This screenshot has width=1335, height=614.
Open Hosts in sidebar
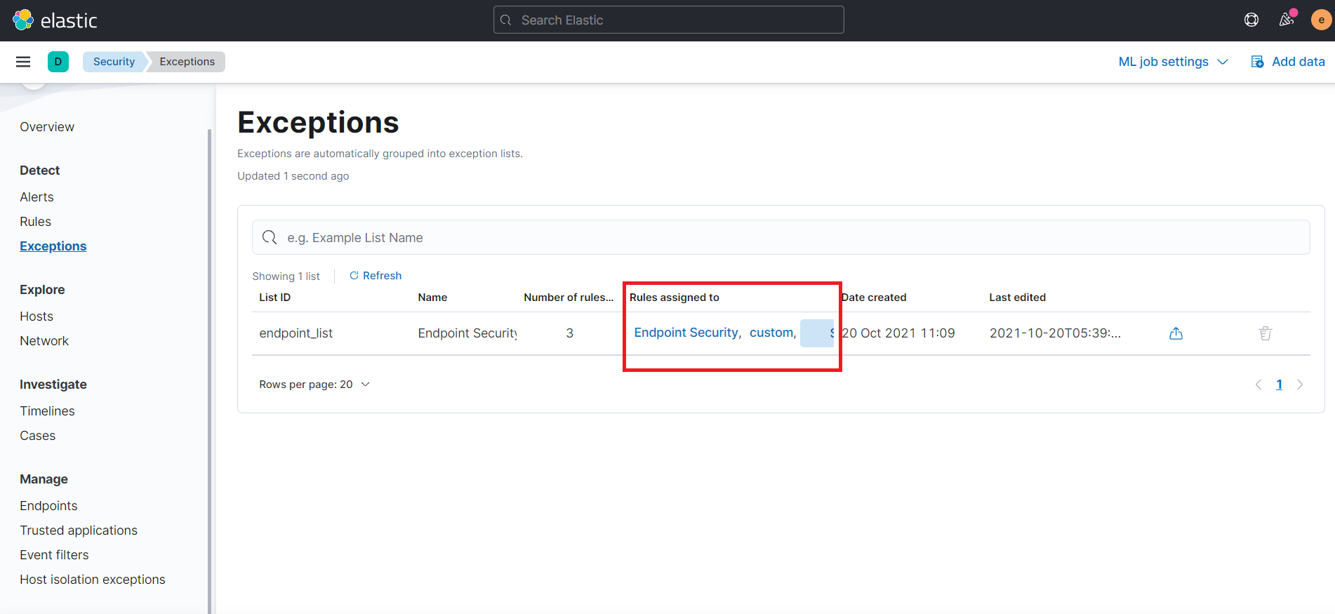[x=36, y=316]
